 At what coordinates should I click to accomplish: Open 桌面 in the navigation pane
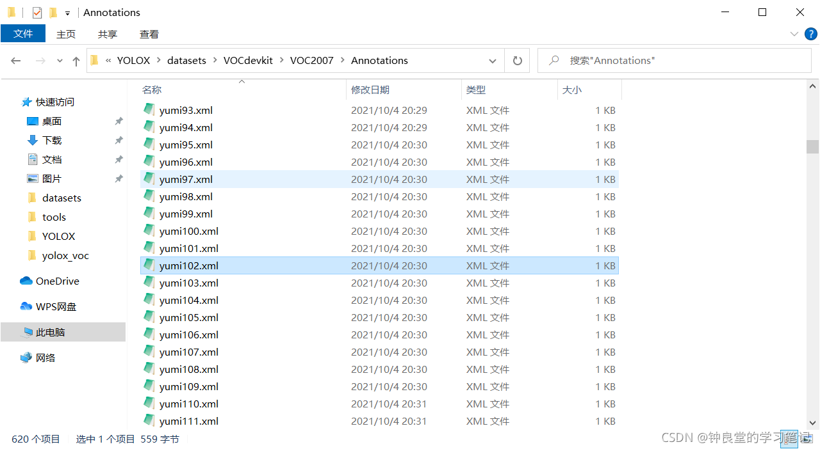point(52,121)
